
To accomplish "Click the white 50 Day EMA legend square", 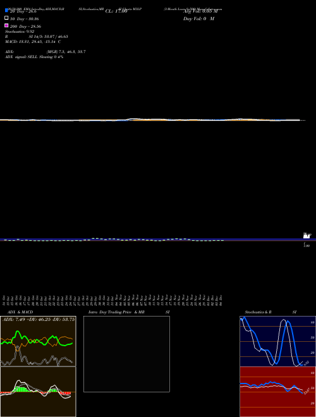I will [x=6, y=18].
